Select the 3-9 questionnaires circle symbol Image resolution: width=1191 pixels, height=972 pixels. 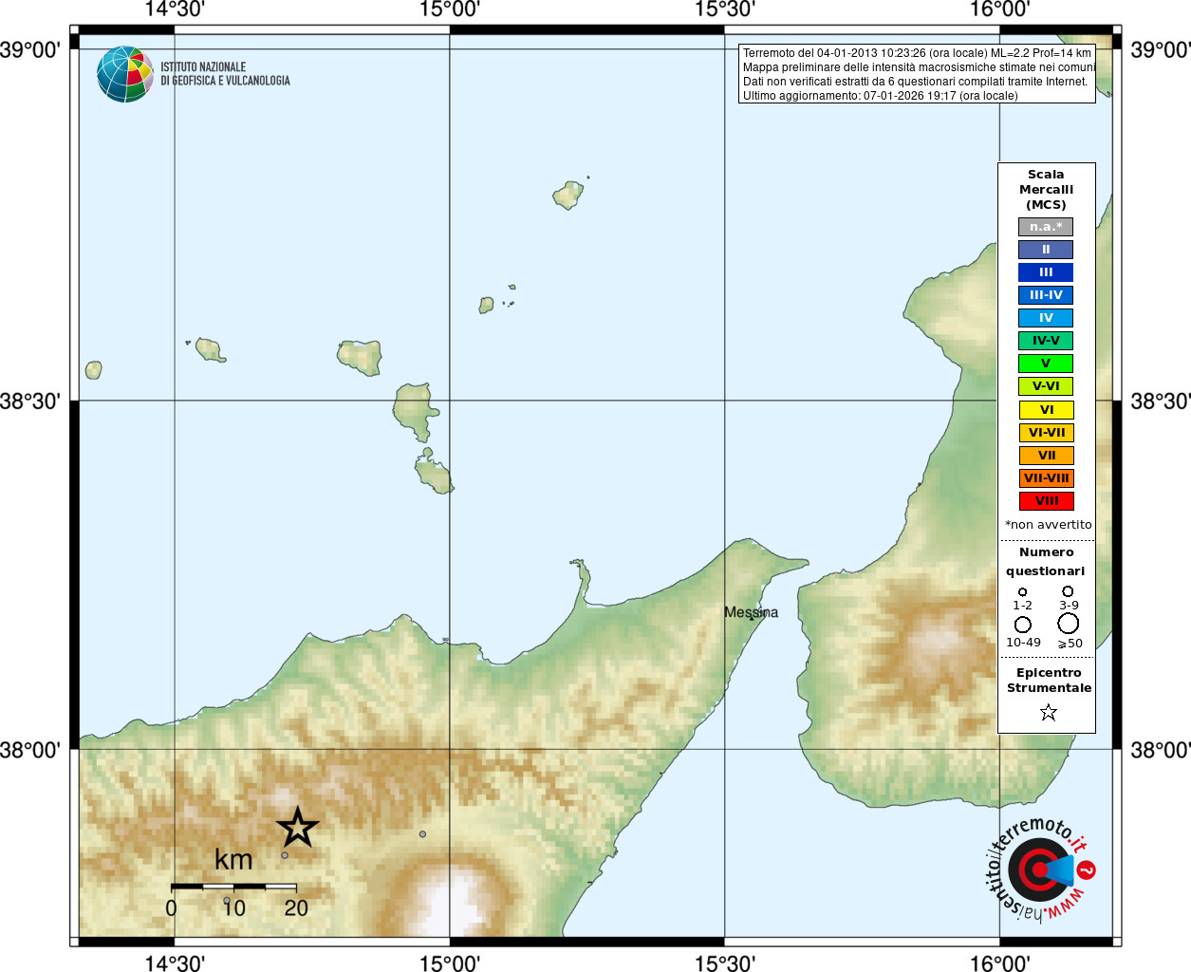click(1068, 591)
